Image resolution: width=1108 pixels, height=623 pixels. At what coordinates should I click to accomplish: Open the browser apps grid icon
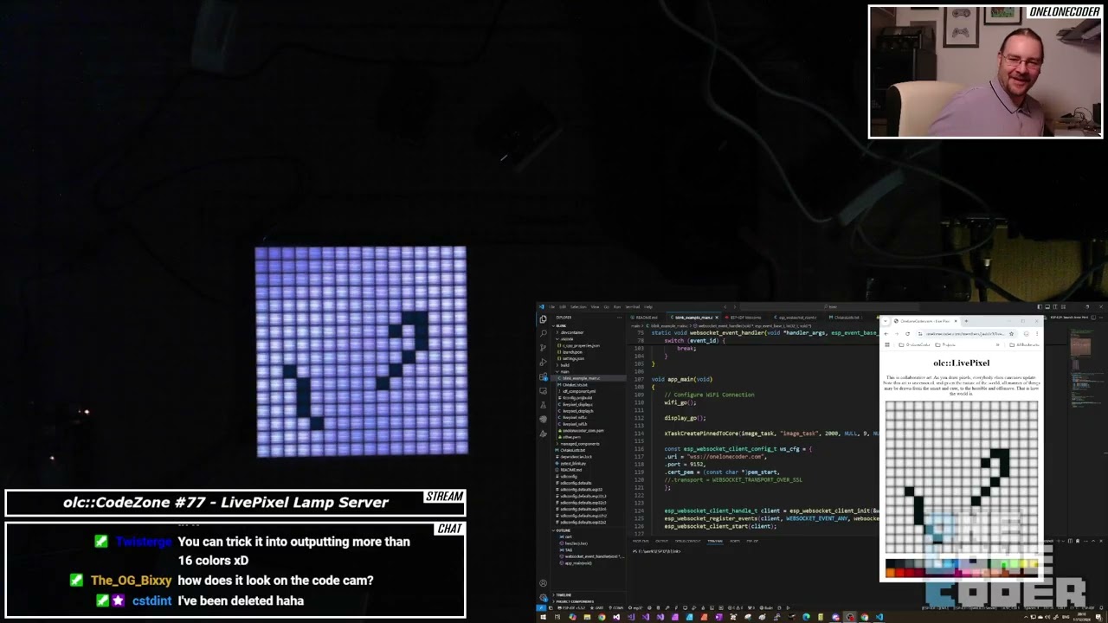[887, 344]
